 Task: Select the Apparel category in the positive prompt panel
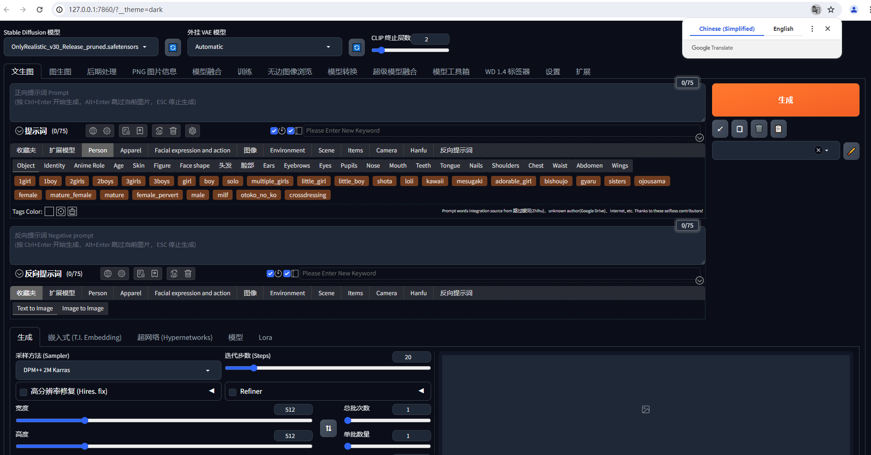click(131, 151)
